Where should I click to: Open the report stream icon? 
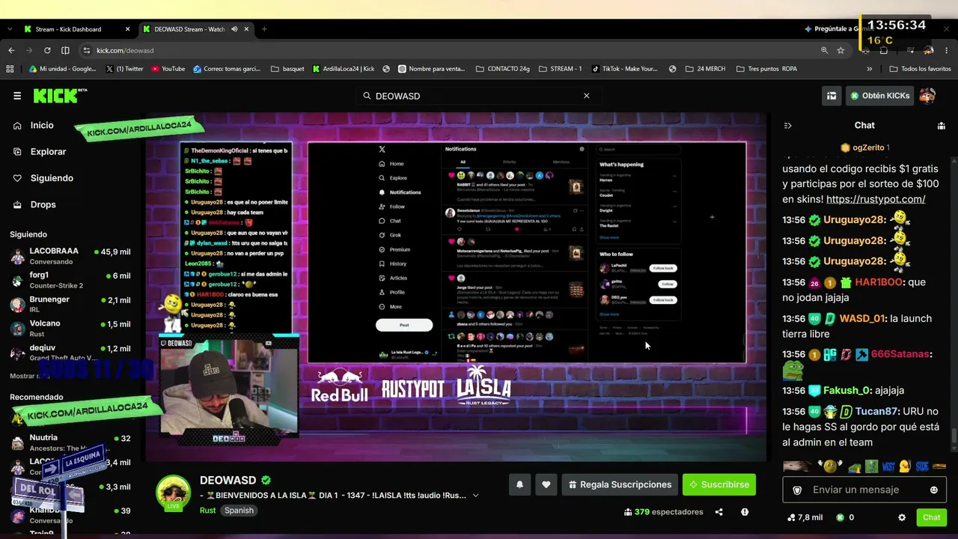coord(745,512)
